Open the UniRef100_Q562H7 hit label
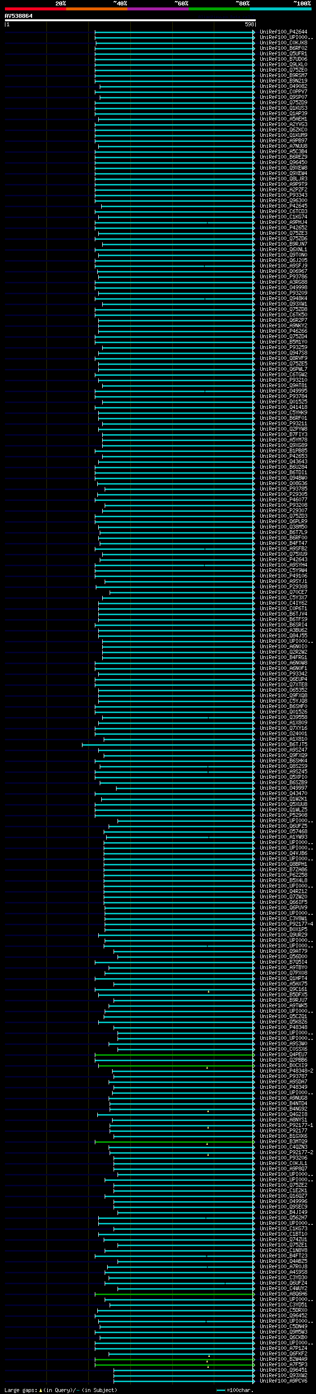The width and height of the screenshot is (316, 1394). click(283, 1217)
